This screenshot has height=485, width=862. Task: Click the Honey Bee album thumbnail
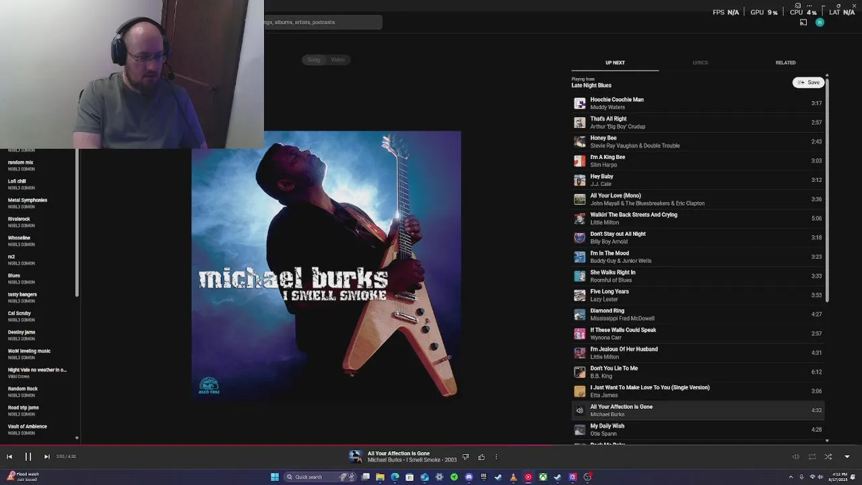coord(580,141)
